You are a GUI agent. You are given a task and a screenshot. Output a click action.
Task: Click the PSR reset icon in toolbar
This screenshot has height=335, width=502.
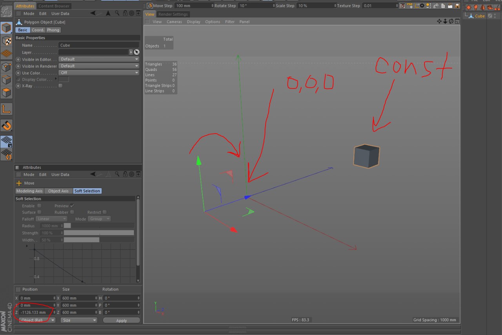pos(410,6)
